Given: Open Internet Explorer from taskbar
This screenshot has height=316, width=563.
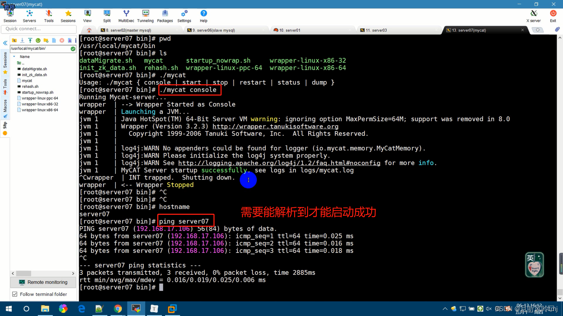Looking at the screenshot, I should click(x=82, y=309).
